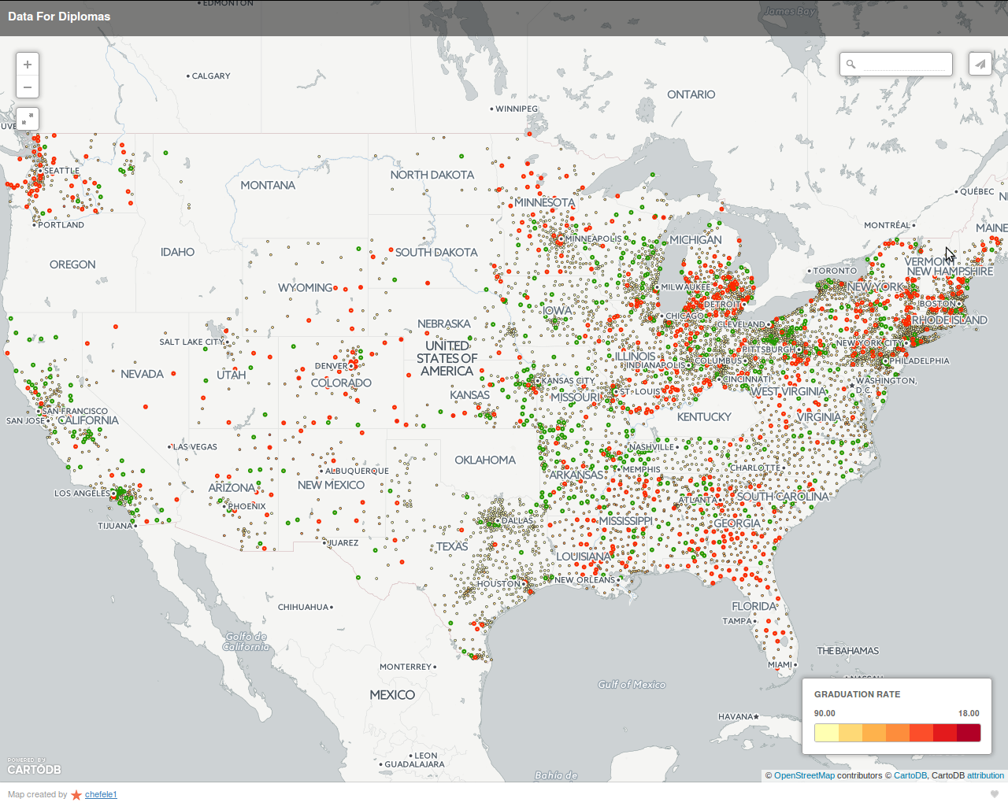Viewport: 1008px width, 806px height.
Task: Click the HAVANA city label
Action: [x=736, y=717]
